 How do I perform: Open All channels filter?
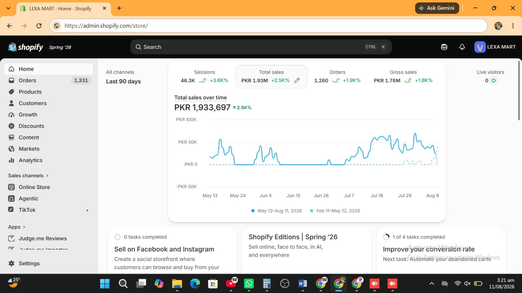pos(120,72)
